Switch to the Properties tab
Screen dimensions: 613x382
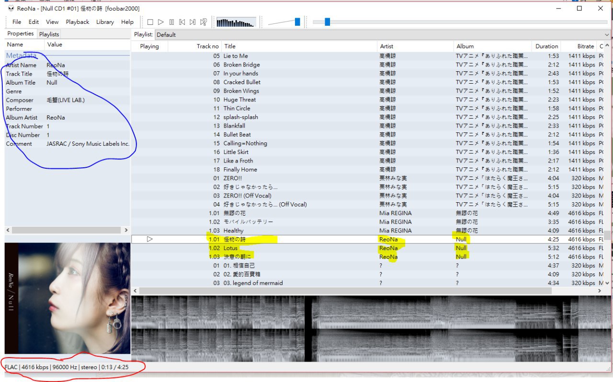pyautogui.click(x=21, y=33)
